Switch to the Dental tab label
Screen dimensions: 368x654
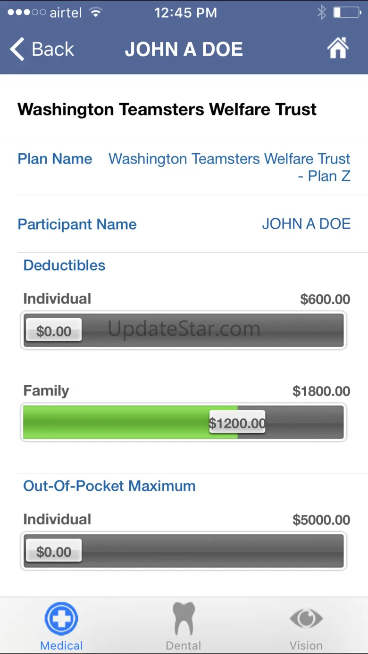tap(184, 646)
